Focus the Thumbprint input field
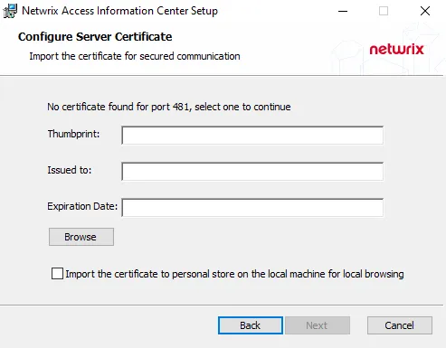Image resolution: width=446 pixels, height=348 pixels. [x=252, y=136]
